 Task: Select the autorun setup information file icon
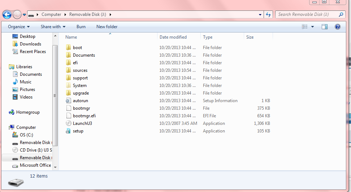(x=69, y=101)
